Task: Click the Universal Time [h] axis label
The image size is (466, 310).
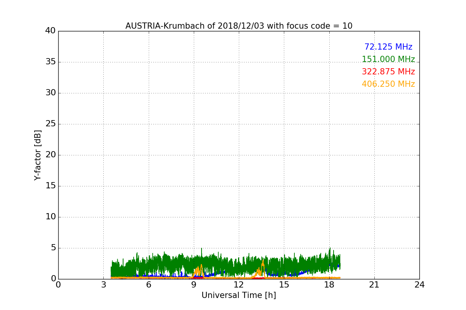Action: click(239, 295)
